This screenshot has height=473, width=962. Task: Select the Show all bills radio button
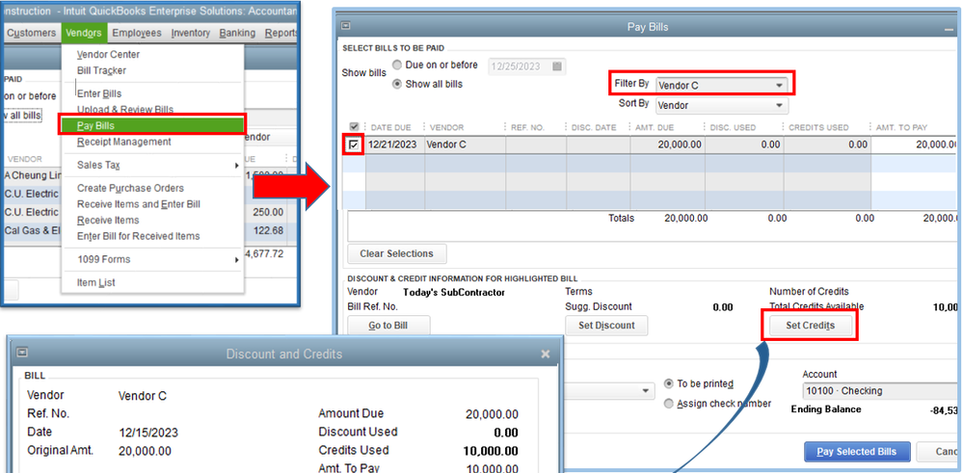pos(397,84)
